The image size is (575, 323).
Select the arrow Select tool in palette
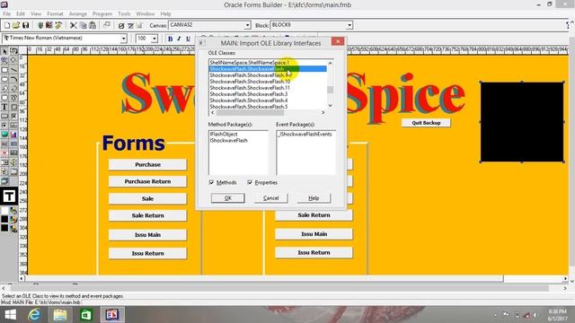[x=4, y=51]
